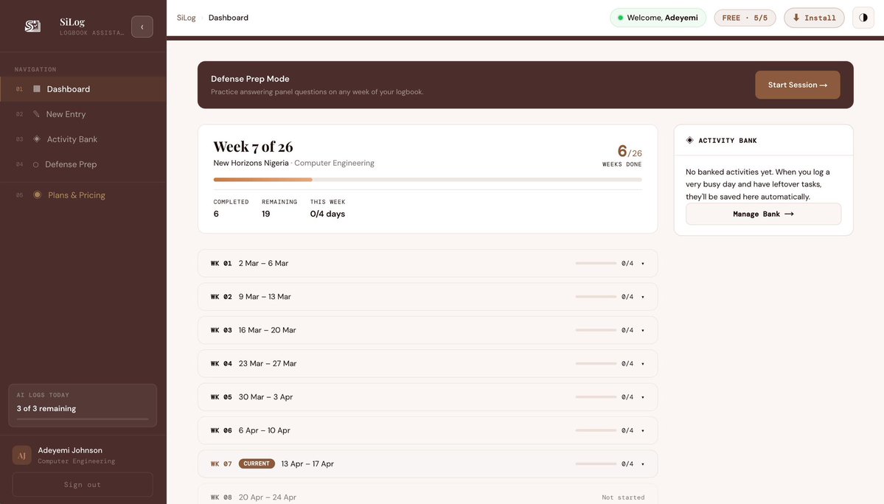Open Plans & Pricing page
Viewport: 884px width, 504px height.
83,195
